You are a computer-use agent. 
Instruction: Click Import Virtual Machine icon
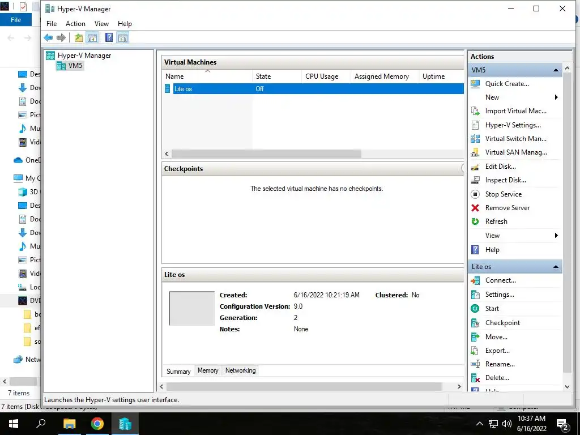(475, 111)
